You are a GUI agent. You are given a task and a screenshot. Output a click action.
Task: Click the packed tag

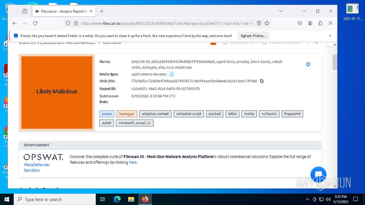215,114
